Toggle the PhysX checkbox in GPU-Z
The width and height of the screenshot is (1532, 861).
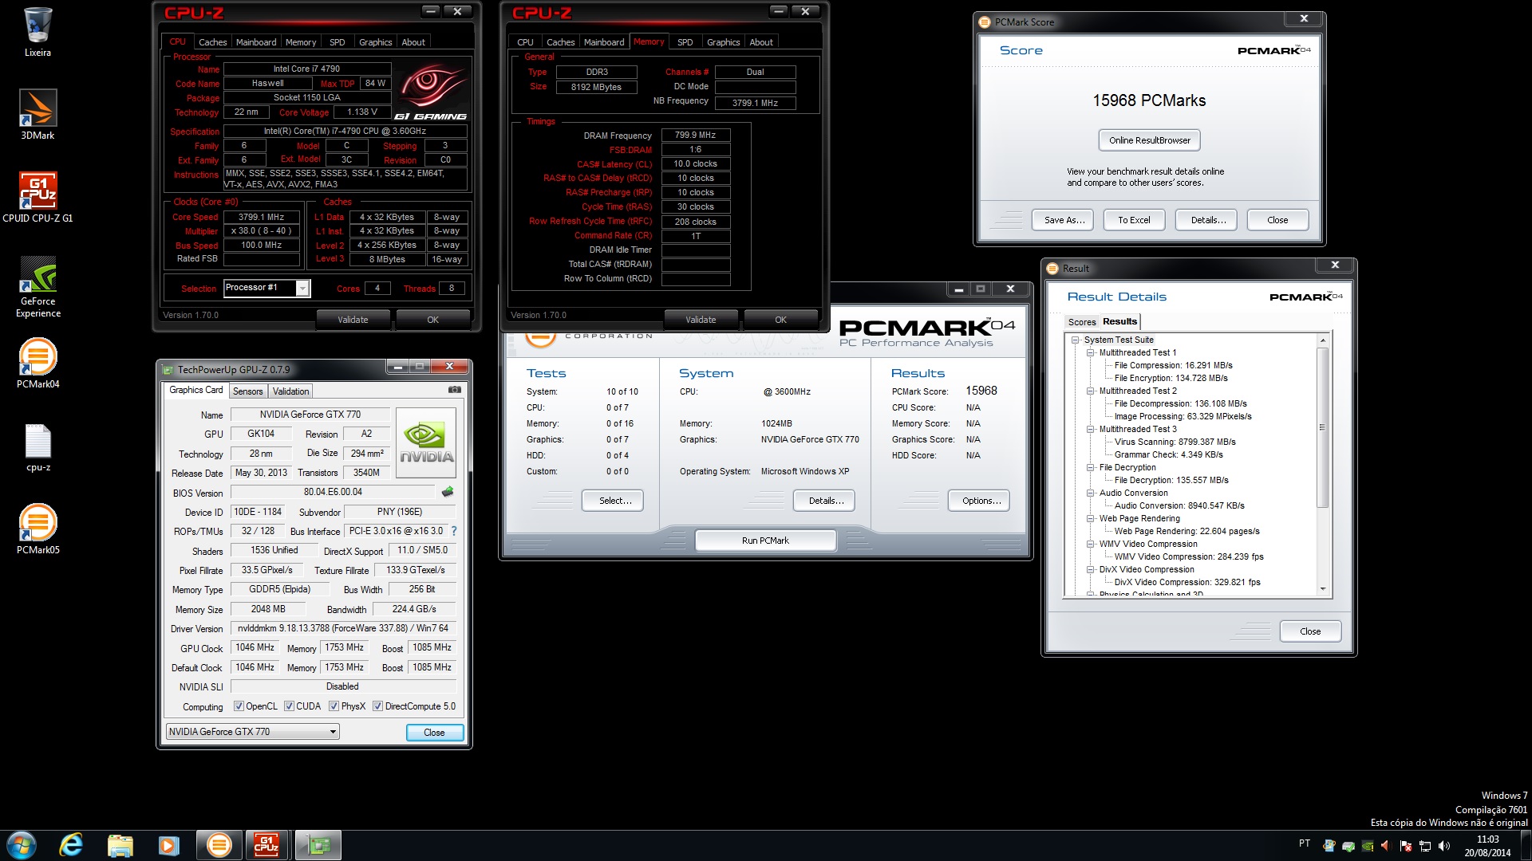click(x=334, y=706)
